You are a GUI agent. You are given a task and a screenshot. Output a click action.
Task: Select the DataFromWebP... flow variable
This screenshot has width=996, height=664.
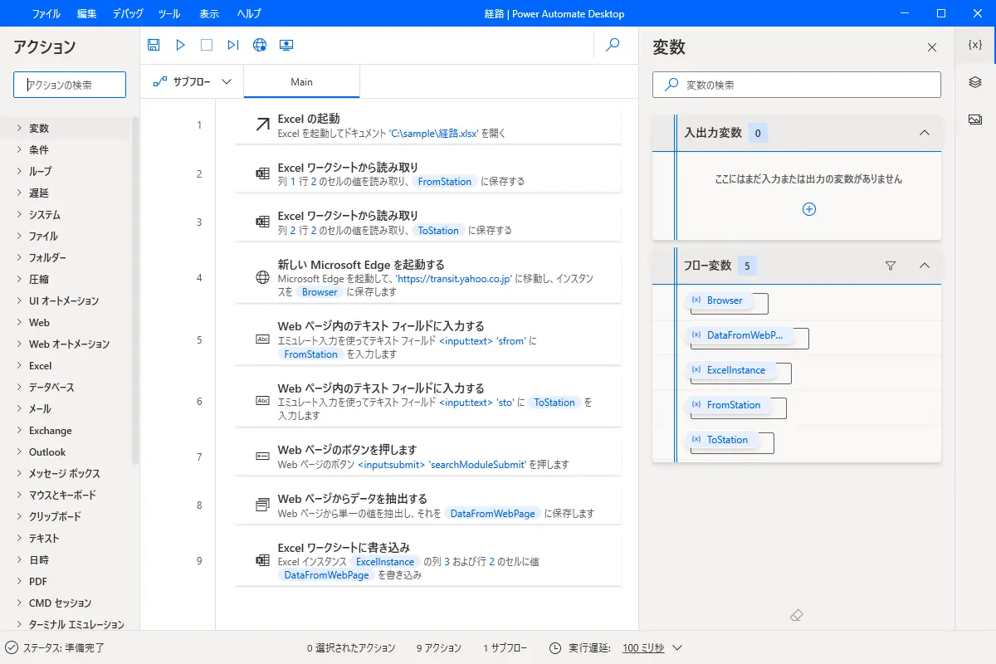(739, 335)
